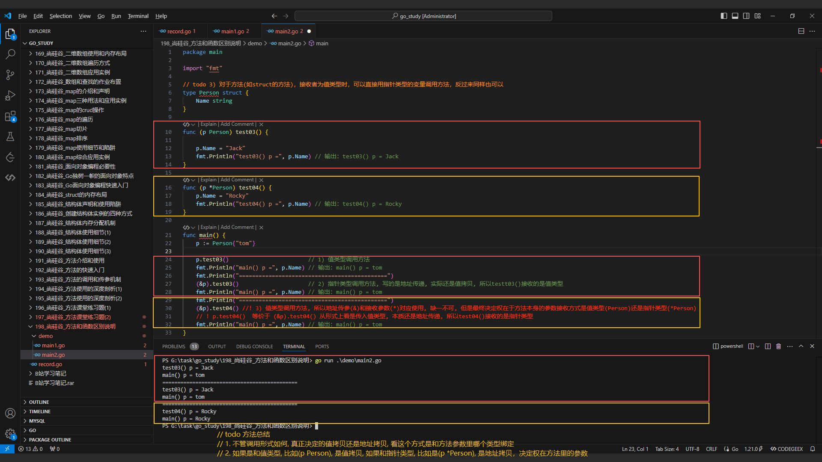Open the powershell launch profile dropdown
822x462 pixels.
757,346
